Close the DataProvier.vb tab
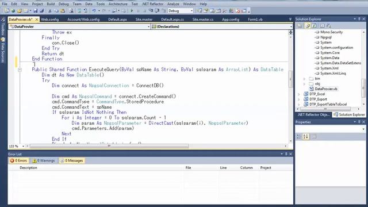 pyautogui.click(x=37, y=20)
